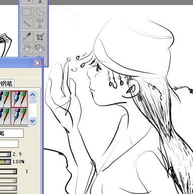
Task: Select the rotate canvas hand tool
Action: coord(40,48)
